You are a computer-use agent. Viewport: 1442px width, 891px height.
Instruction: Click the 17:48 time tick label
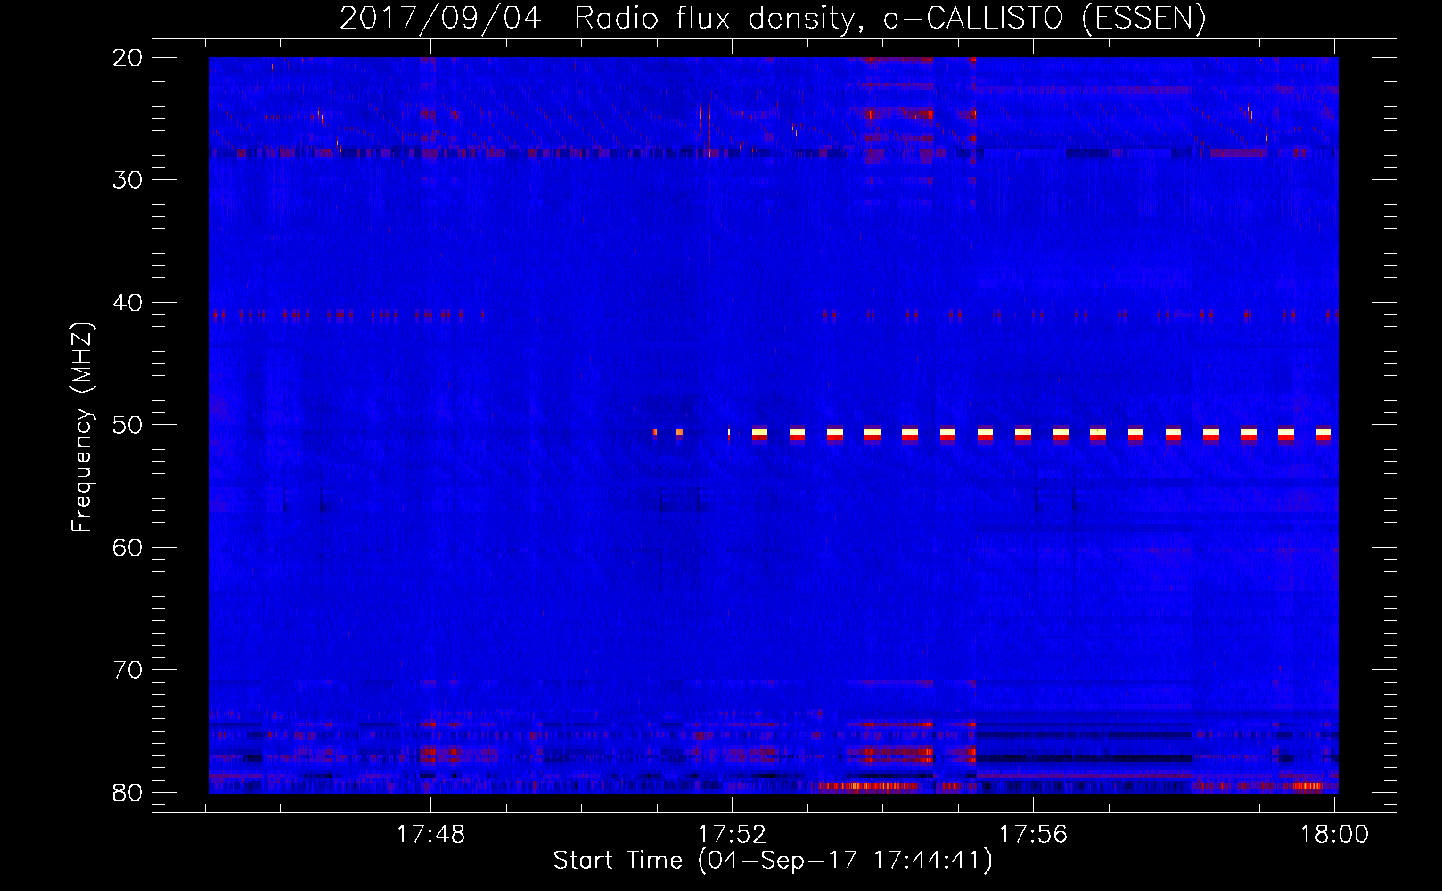click(x=430, y=835)
